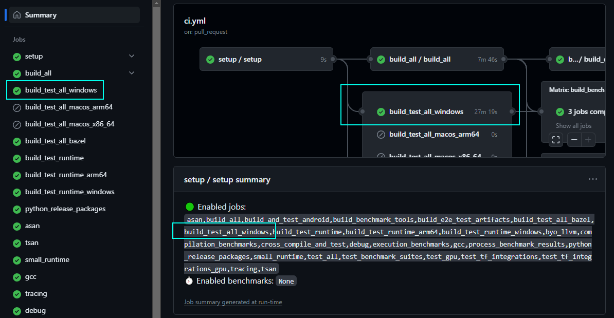Click the sidebar vertical scrollbar
This screenshot has height=318, width=614.
156,154
